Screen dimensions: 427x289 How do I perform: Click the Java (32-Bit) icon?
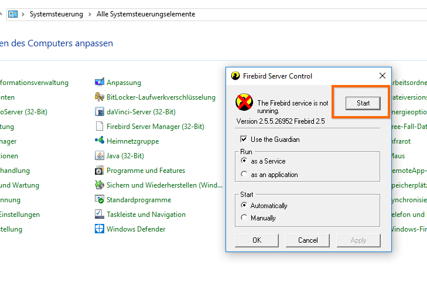point(100,156)
